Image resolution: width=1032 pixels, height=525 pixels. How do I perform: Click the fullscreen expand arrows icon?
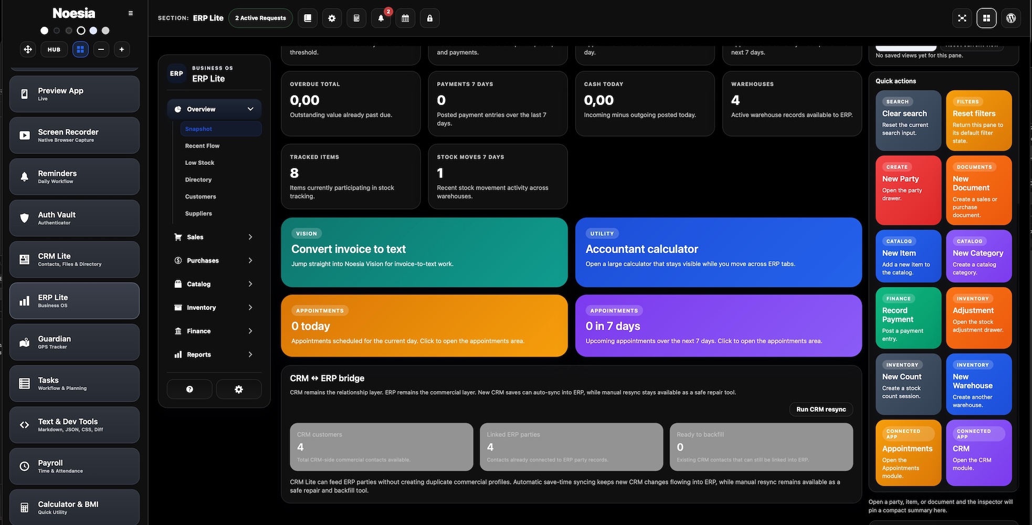(x=962, y=18)
